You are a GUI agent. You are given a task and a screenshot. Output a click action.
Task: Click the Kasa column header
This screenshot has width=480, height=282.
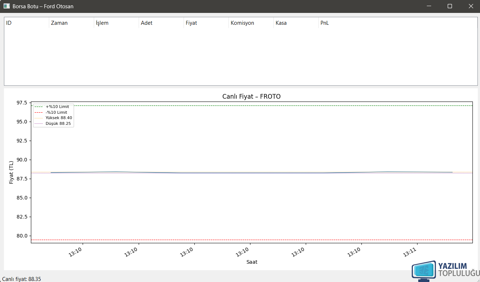(x=296, y=23)
